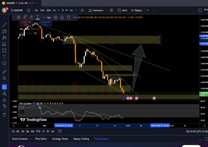Viewport: 208px width, 147px height.
Task: Open the chart type candles icon
Action: [82, 10]
